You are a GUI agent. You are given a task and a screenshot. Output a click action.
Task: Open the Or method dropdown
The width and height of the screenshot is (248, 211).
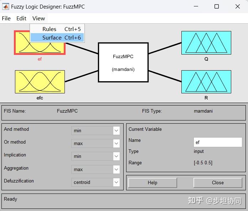click(95, 144)
